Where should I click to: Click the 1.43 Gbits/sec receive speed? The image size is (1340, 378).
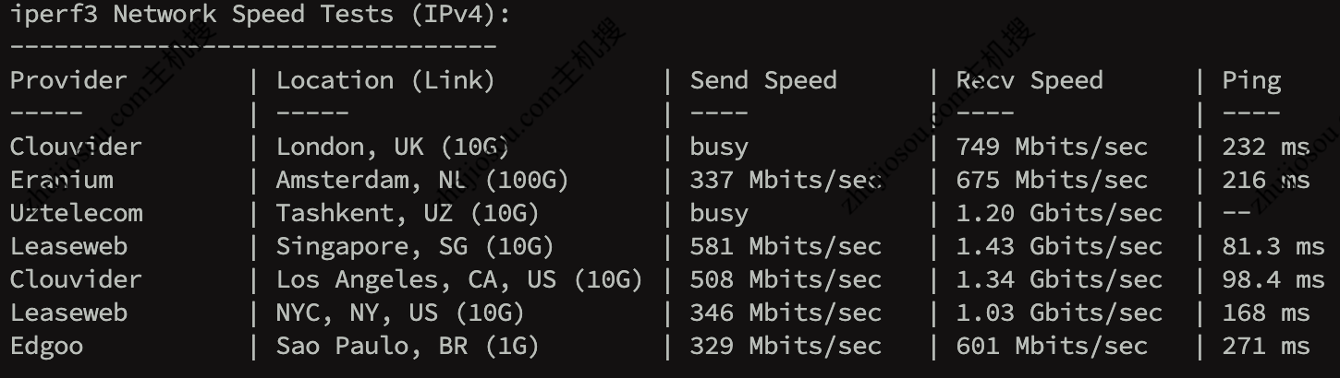point(1059,247)
